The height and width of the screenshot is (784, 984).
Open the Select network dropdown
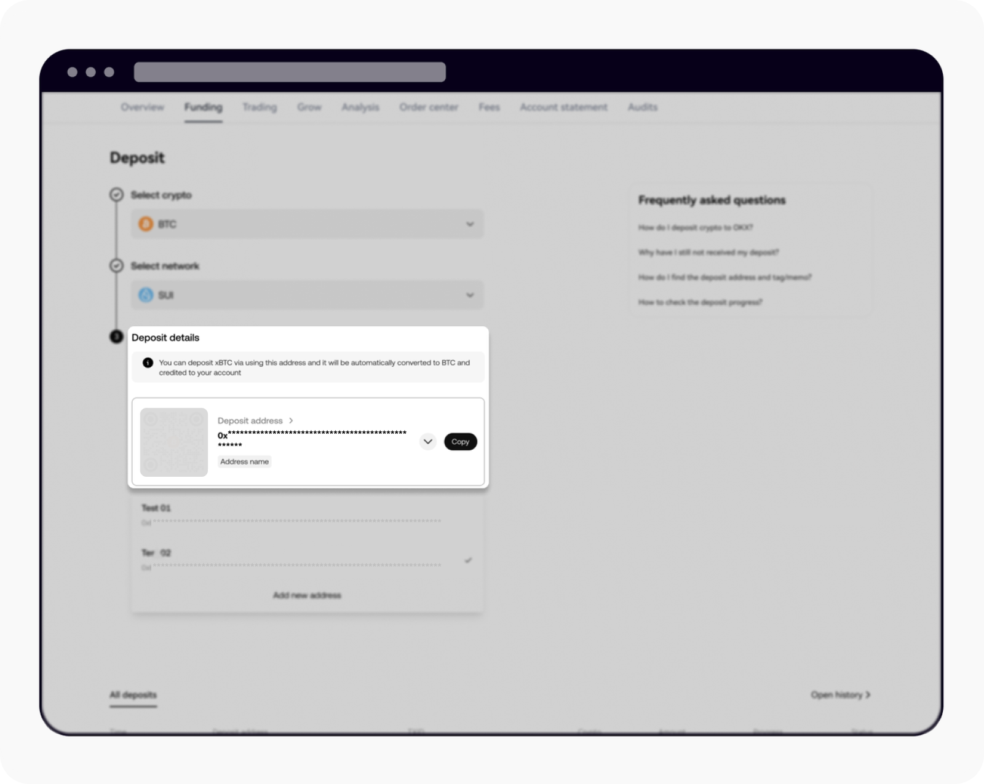(x=470, y=295)
